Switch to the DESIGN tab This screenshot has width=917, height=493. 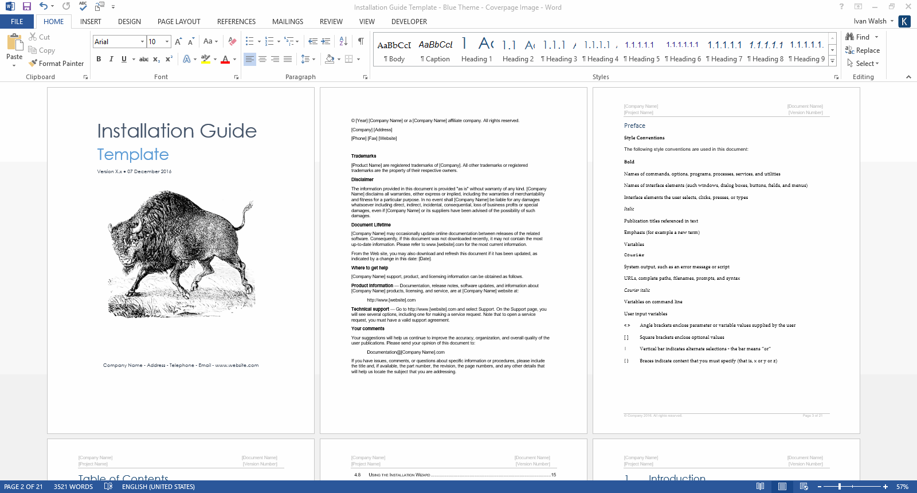pos(130,21)
